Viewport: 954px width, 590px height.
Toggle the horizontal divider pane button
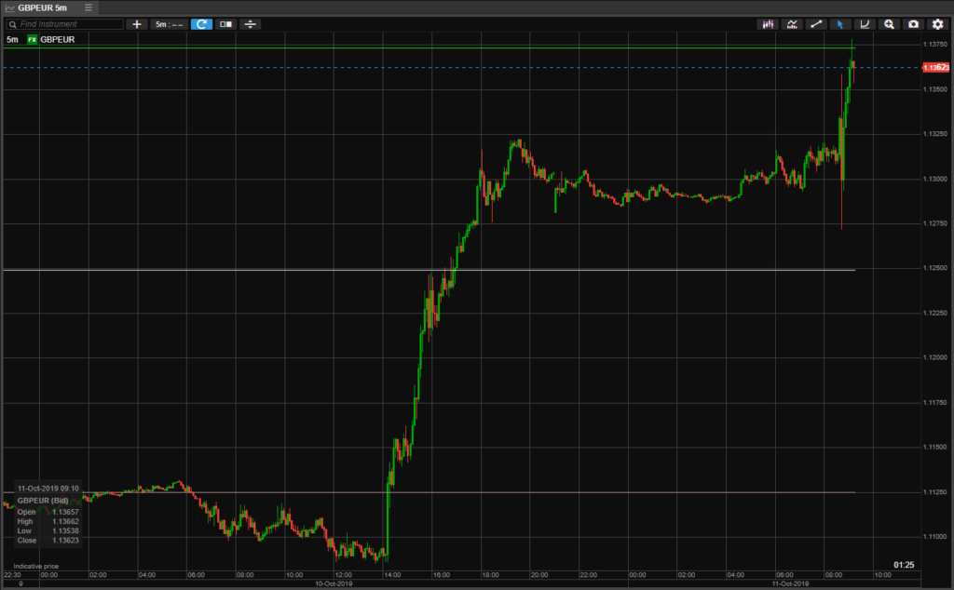click(250, 24)
